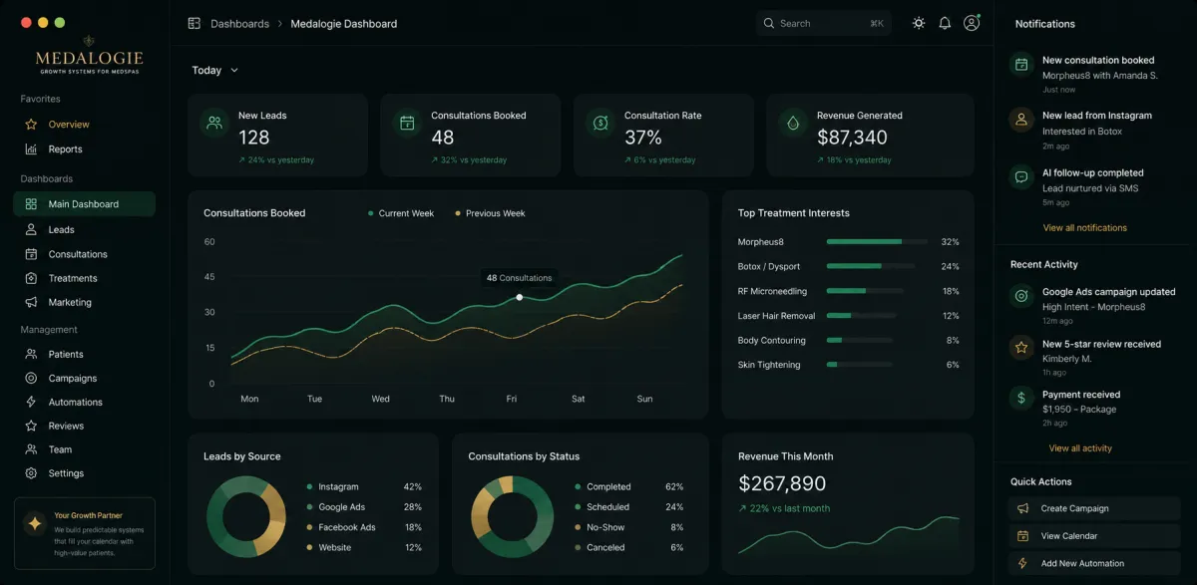Image resolution: width=1197 pixels, height=585 pixels.
Task: Click the New 5-star review star icon
Action: click(1021, 348)
